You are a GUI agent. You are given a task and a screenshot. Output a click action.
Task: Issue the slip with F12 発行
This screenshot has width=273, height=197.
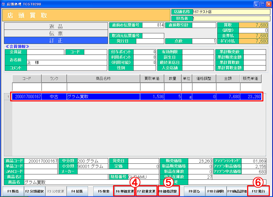click(x=258, y=191)
